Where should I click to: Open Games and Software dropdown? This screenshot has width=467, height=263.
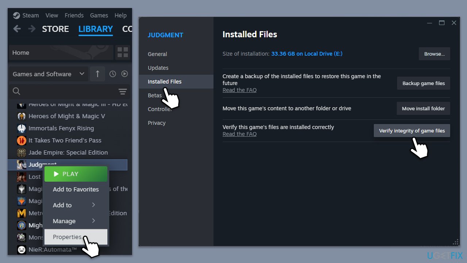tap(49, 74)
